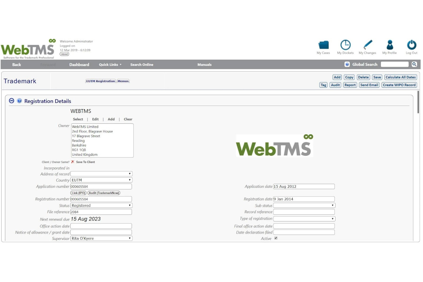Click the Audit button in toolbar

tap(335, 85)
